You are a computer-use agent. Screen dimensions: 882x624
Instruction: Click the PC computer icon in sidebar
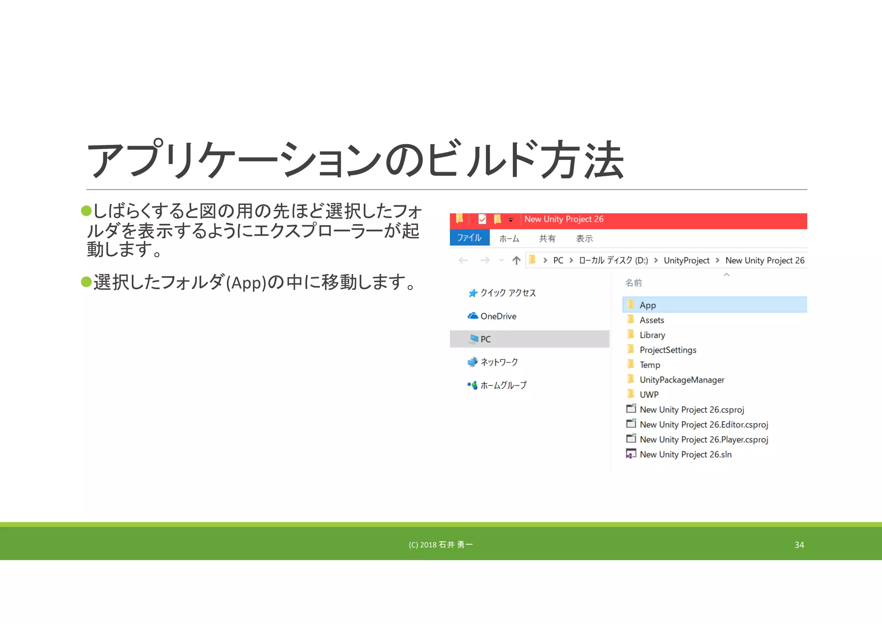click(x=473, y=339)
